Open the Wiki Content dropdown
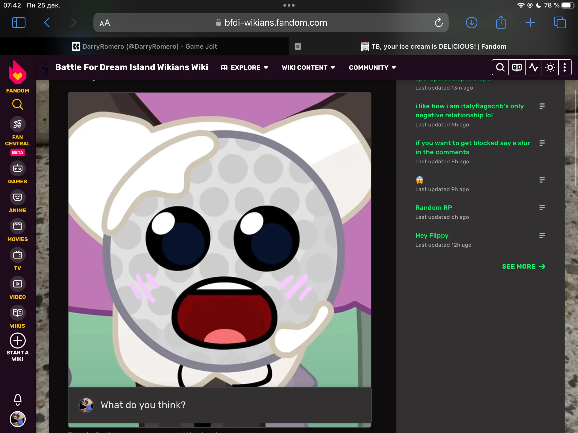Image resolution: width=578 pixels, height=433 pixels. tap(308, 67)
